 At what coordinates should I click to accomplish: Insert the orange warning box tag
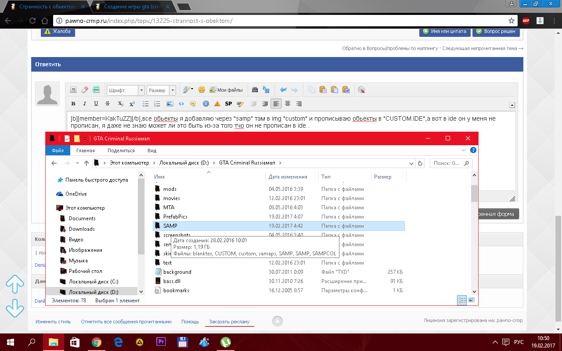(x=217, y=104)
